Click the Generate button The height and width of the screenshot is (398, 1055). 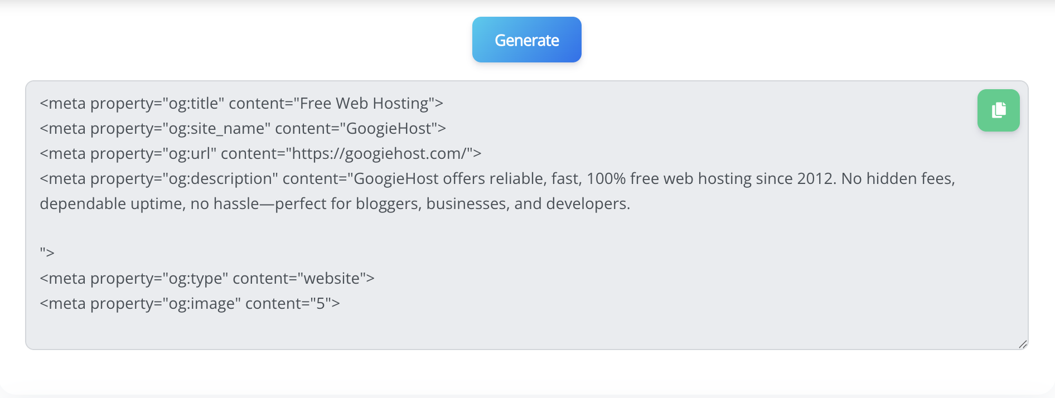(526, 40)
